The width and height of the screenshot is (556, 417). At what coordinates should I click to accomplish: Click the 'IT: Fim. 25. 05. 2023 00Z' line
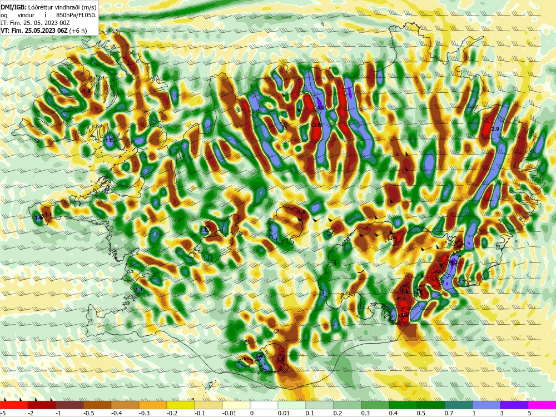[36, 23]
